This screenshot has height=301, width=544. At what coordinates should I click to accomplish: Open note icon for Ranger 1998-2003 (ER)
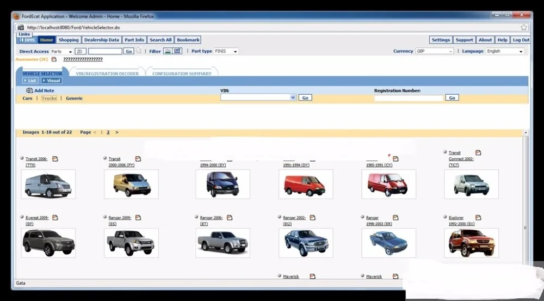[x=395, y=217]
